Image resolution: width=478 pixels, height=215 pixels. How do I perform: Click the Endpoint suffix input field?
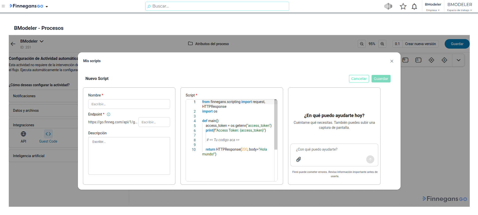[154, 122]
